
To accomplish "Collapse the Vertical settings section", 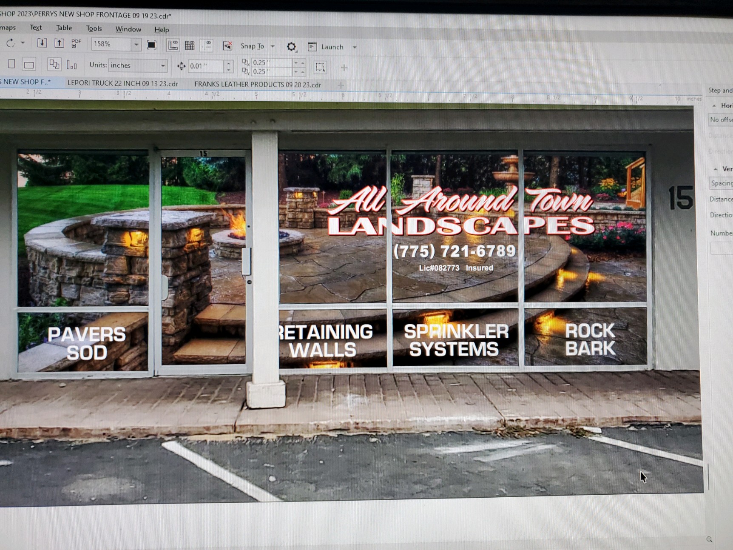I will click(x=716, y=169).
